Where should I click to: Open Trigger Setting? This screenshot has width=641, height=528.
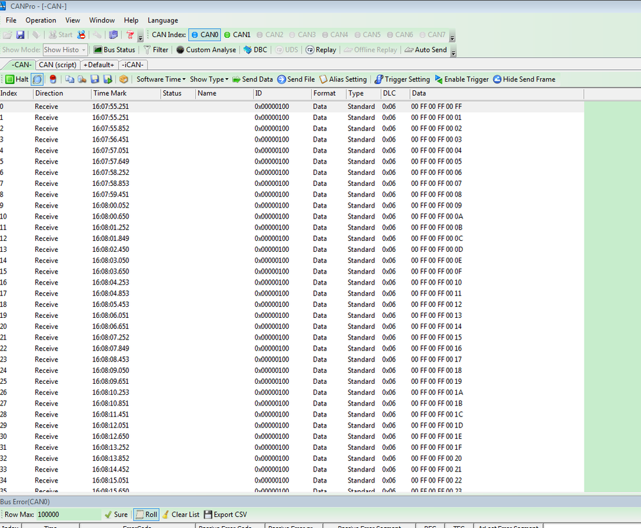[402, 79]
